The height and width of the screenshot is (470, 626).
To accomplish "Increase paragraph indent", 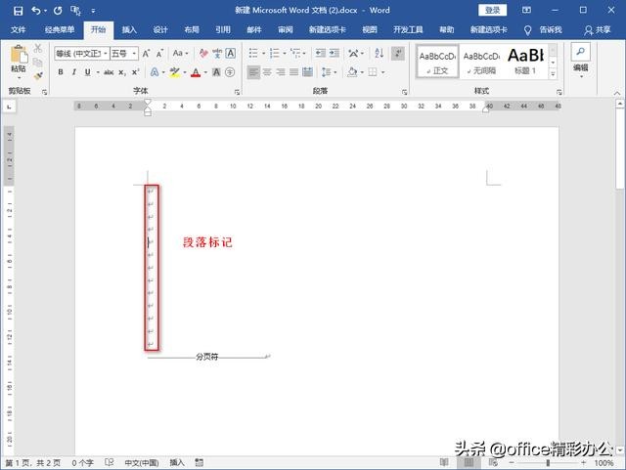I will click(x=335, y=53).
